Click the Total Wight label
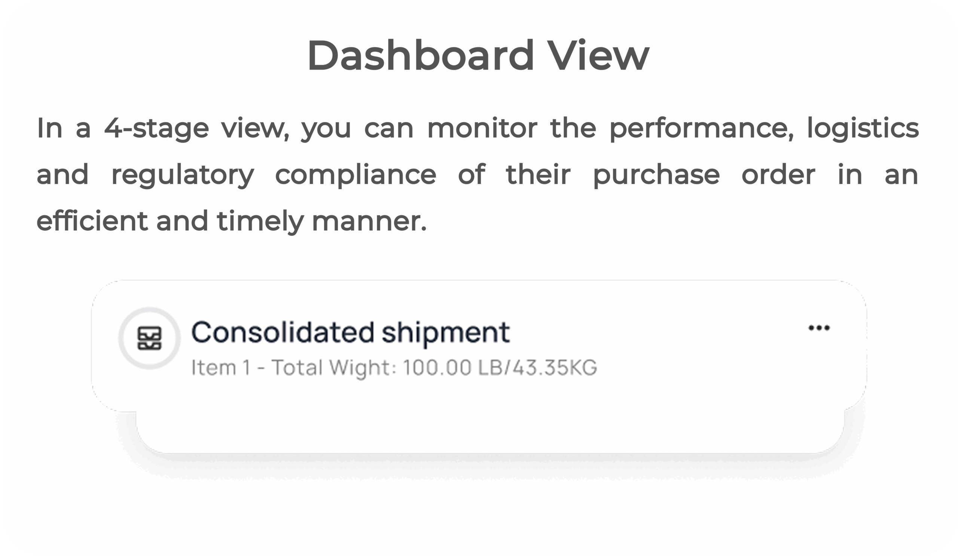Image resolution: width=958 pixels, height=556 pixels. tap(330, 368)
